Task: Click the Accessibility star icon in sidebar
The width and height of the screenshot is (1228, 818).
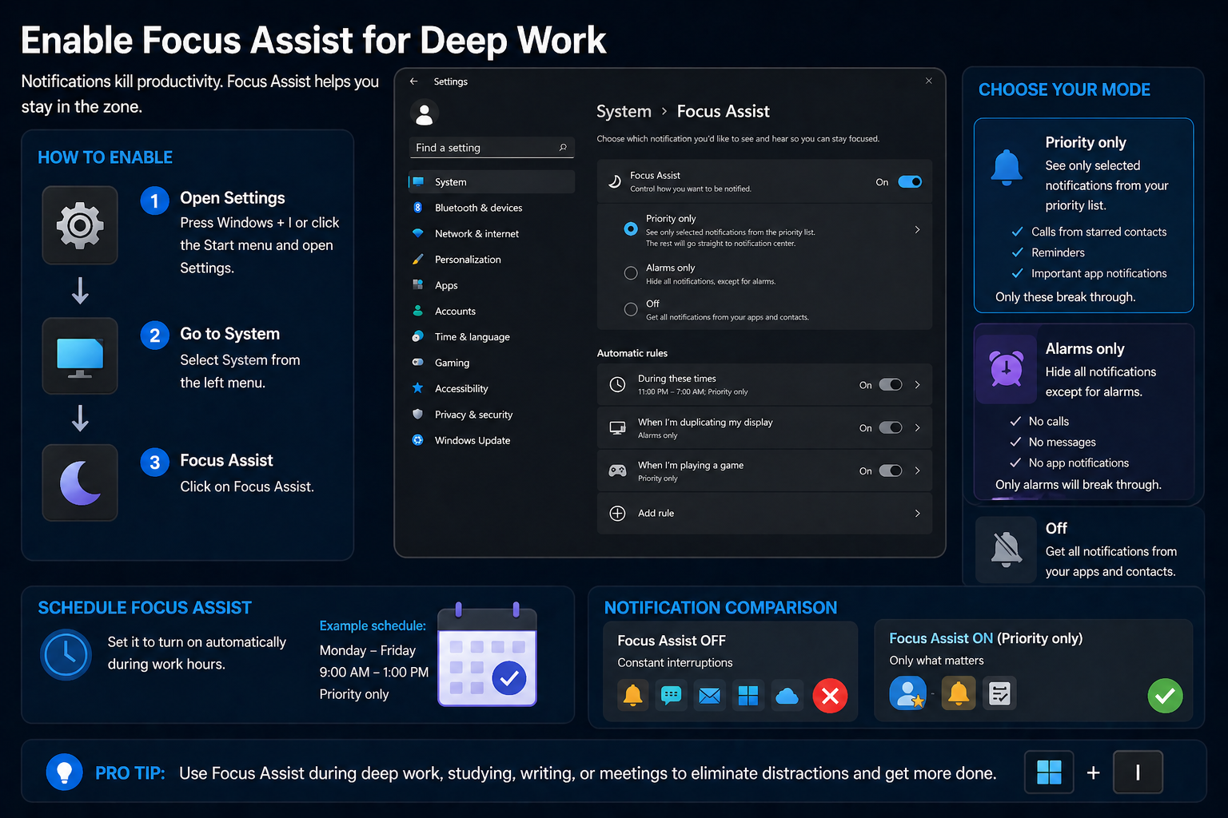Action: (417, 388)
